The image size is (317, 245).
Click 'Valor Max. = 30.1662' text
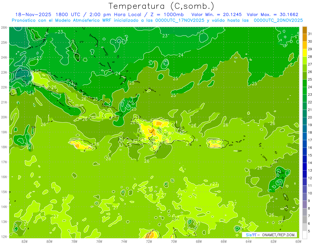(272, 15)
